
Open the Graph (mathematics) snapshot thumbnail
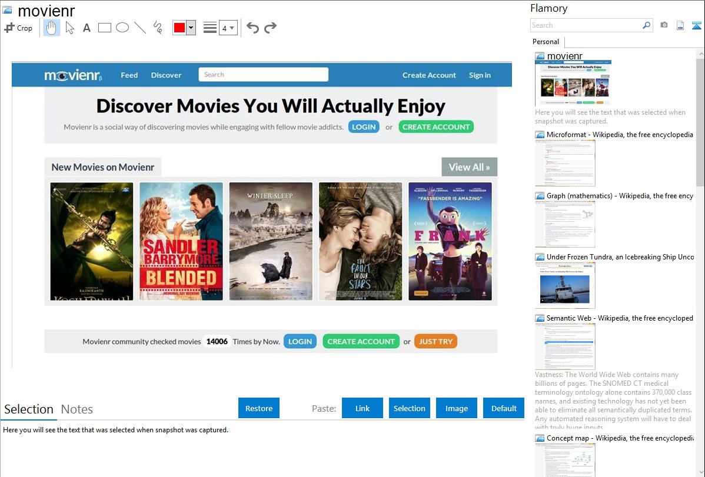[565, 224]
